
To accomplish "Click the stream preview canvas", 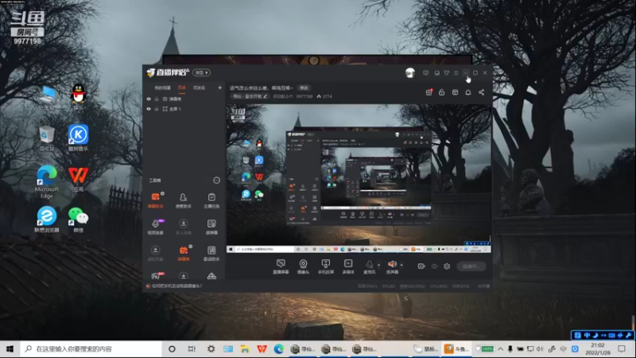I will [x=359, y=178].
